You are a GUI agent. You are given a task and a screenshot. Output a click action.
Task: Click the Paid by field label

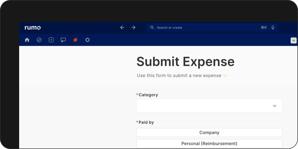(x=146, y=122)
